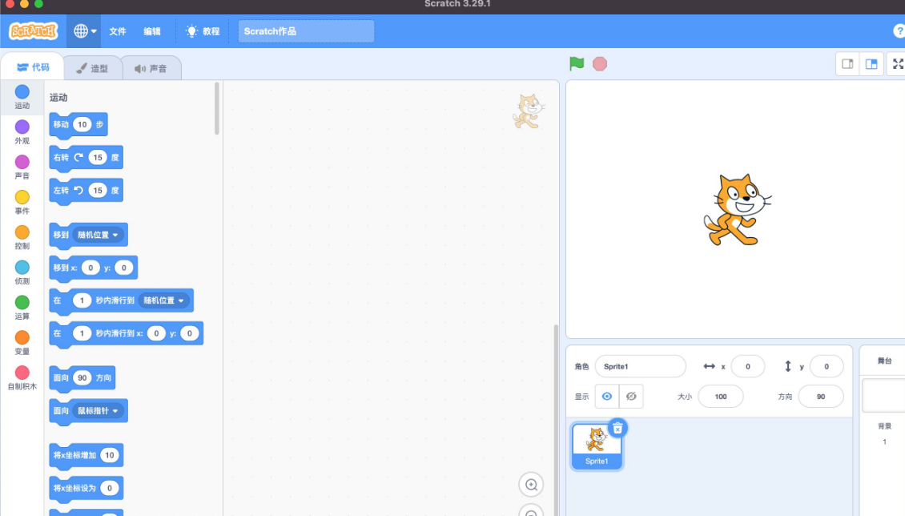Viewport: 905px width, 516px height.
Task: Open the help question mark icon
Action: 899,31
